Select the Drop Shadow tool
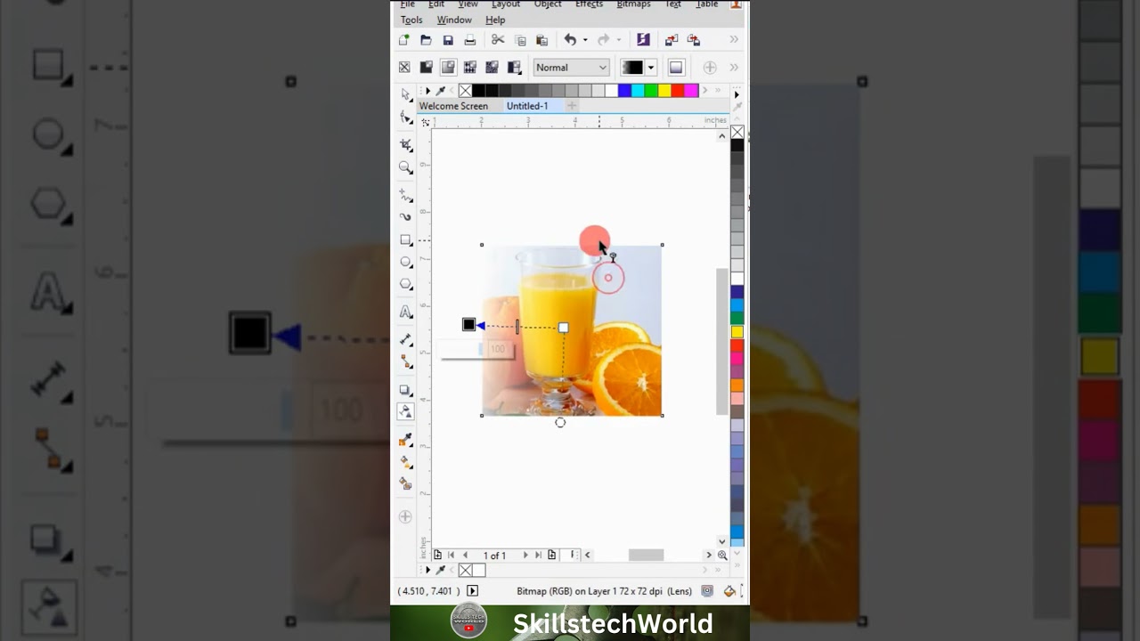The width and height of the screenshot is (1140, 641). (x=406, y=390)
